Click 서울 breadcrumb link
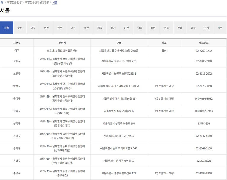The width and height of the screenshot is (227, 180). coord(55,2)
